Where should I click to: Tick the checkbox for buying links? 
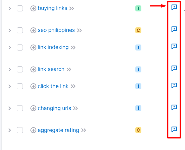coord(20,8)
